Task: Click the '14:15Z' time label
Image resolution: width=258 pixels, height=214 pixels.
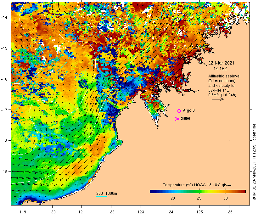Action: [220, 69]
